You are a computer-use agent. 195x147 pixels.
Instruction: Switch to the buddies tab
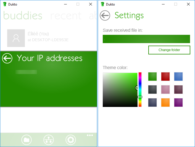pyautogui.click(x=23, y=16)
